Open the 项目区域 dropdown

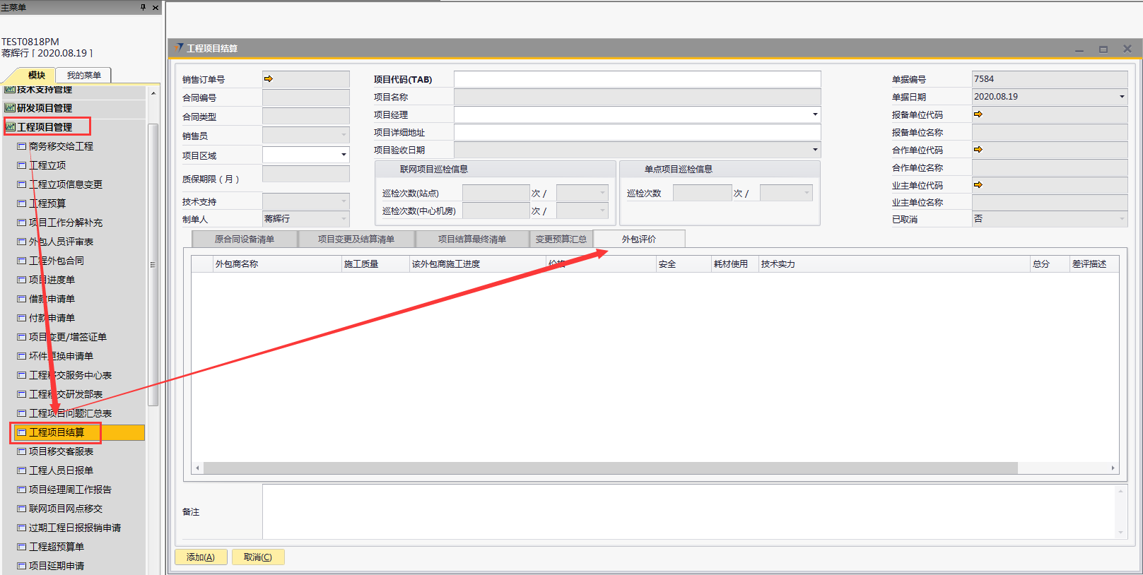click(x=344, y=155)
